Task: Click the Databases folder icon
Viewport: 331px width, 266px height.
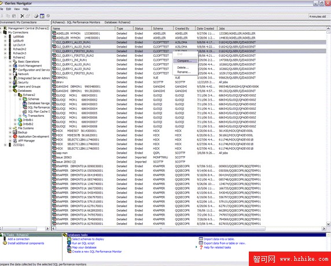Action: (15, 91)
